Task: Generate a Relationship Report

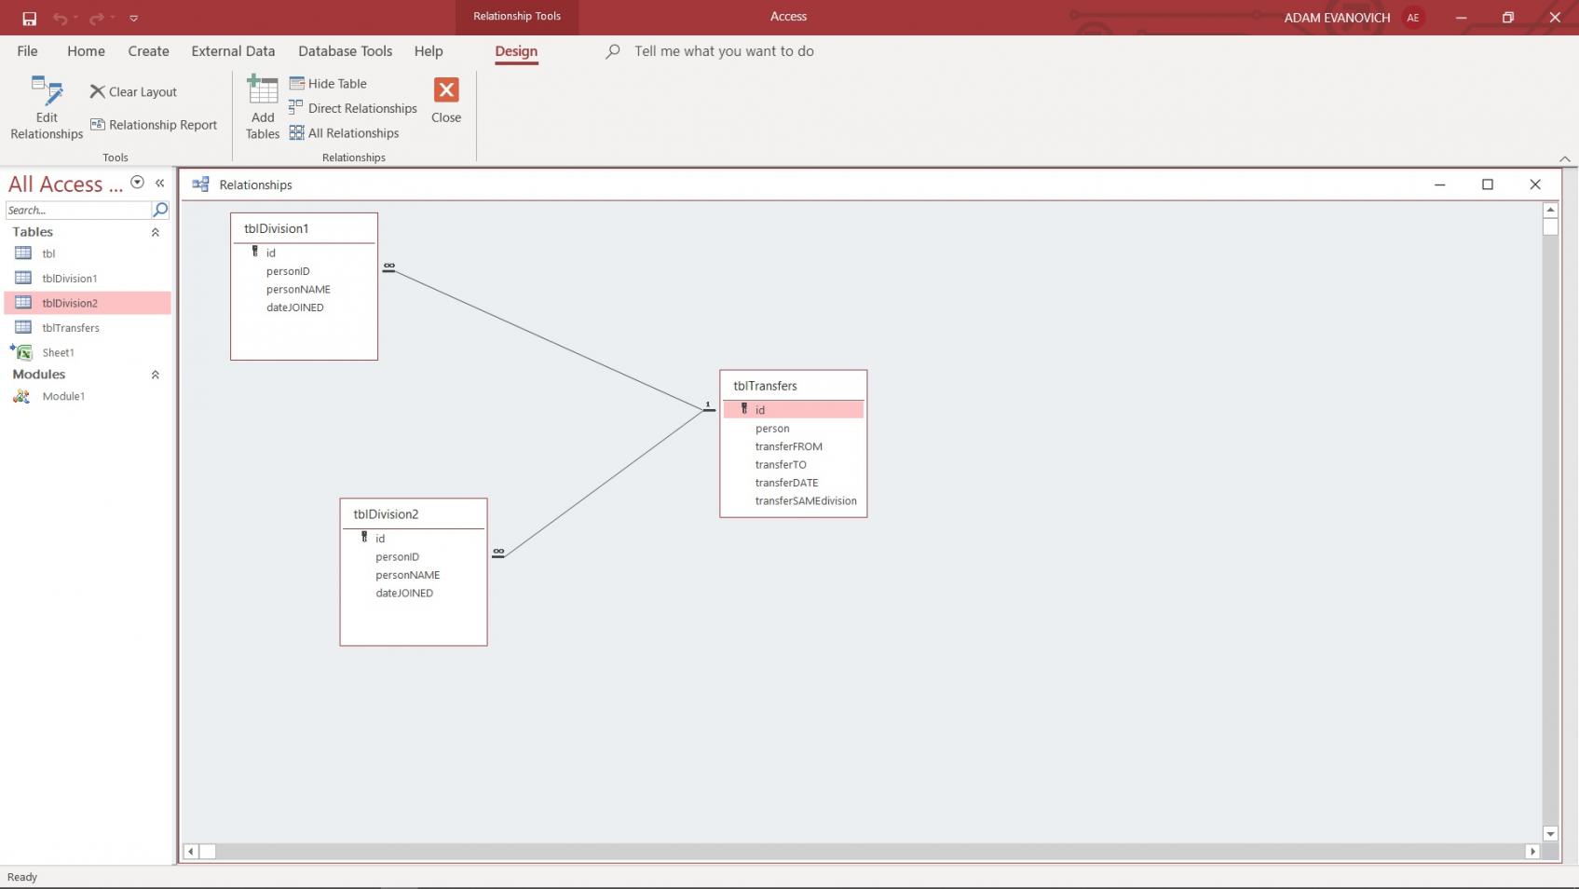Action: click(154, 125)
